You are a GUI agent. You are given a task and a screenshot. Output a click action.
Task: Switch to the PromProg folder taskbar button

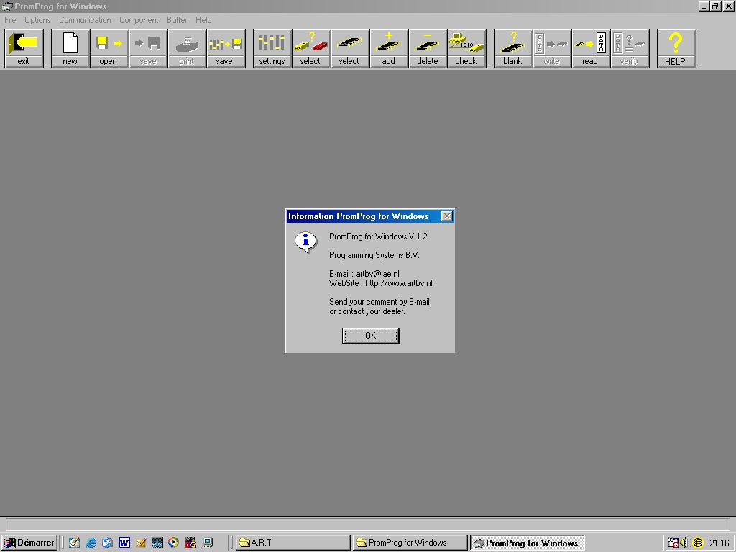[410, 543]
